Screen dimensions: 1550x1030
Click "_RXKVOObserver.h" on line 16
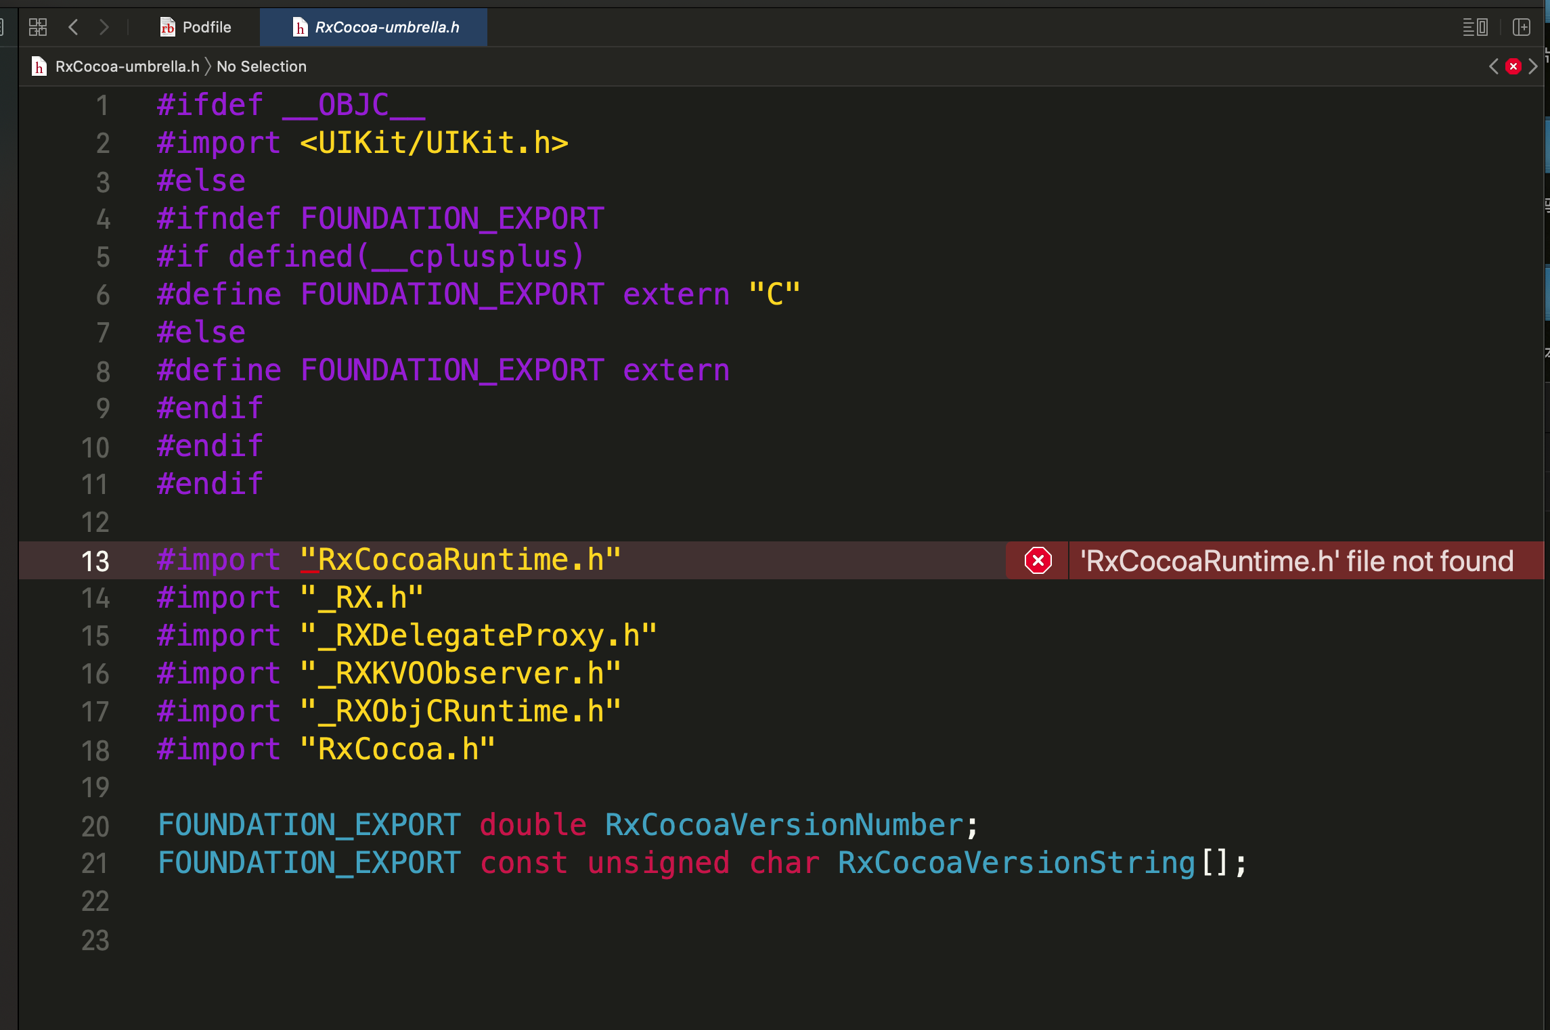(x=460, y=673)
